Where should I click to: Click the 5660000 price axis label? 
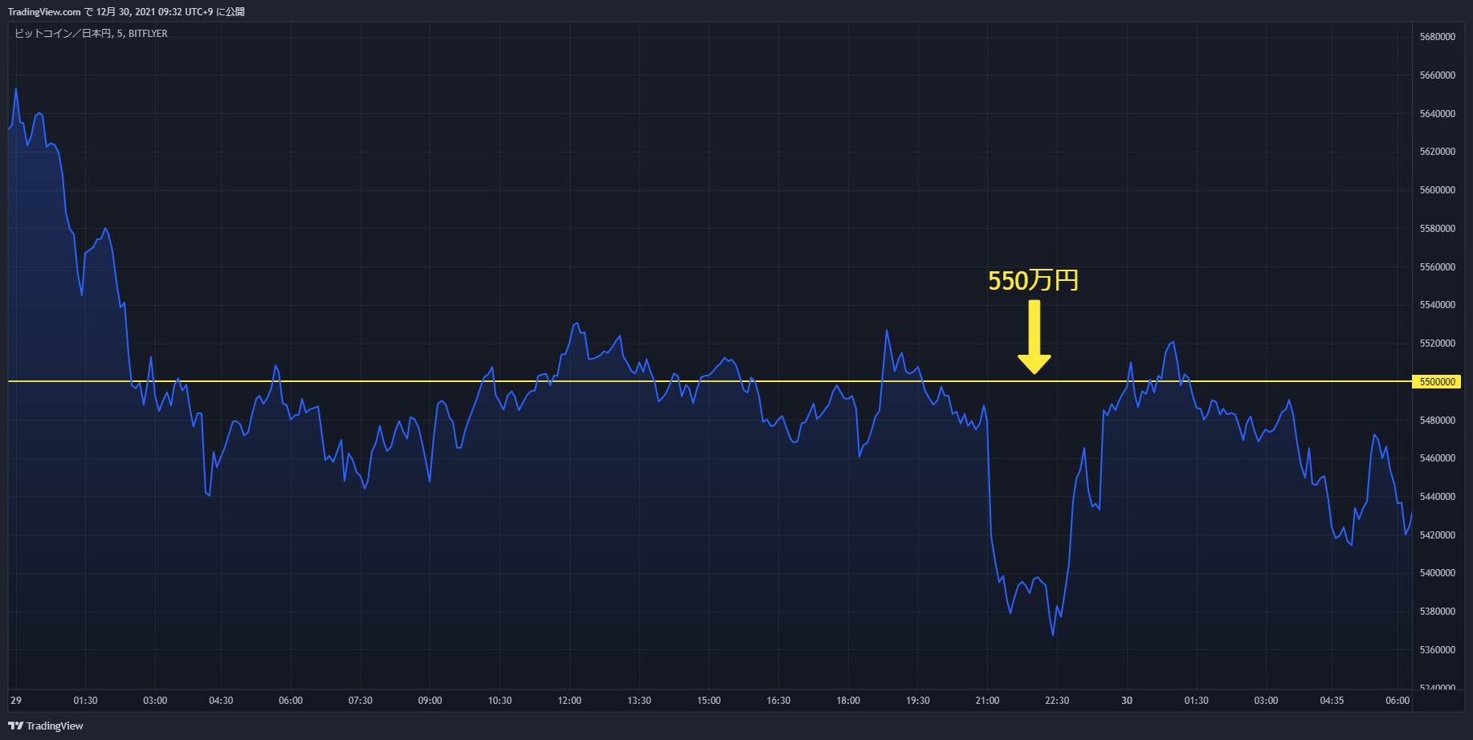point(1437,75)
